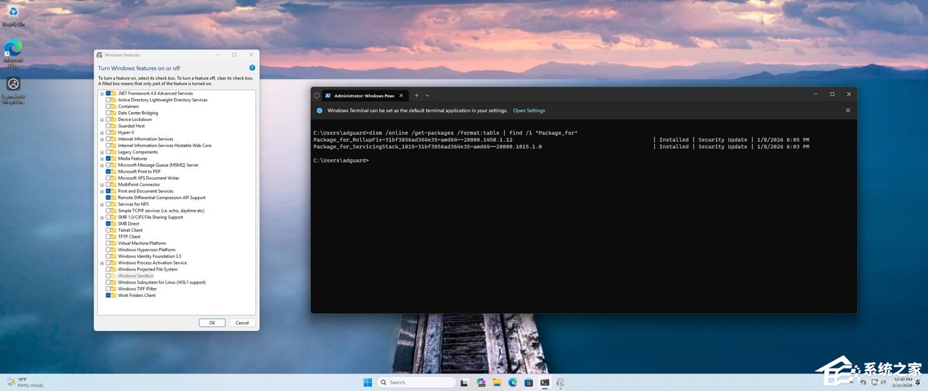Open File Explorer from the taskbar
The image size is (928, 391).
[497, 382]
